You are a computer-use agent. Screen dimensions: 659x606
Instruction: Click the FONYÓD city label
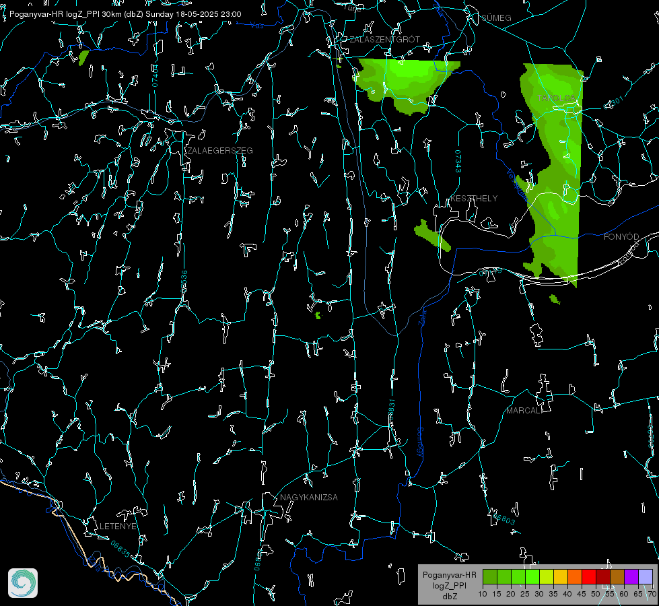621,237
